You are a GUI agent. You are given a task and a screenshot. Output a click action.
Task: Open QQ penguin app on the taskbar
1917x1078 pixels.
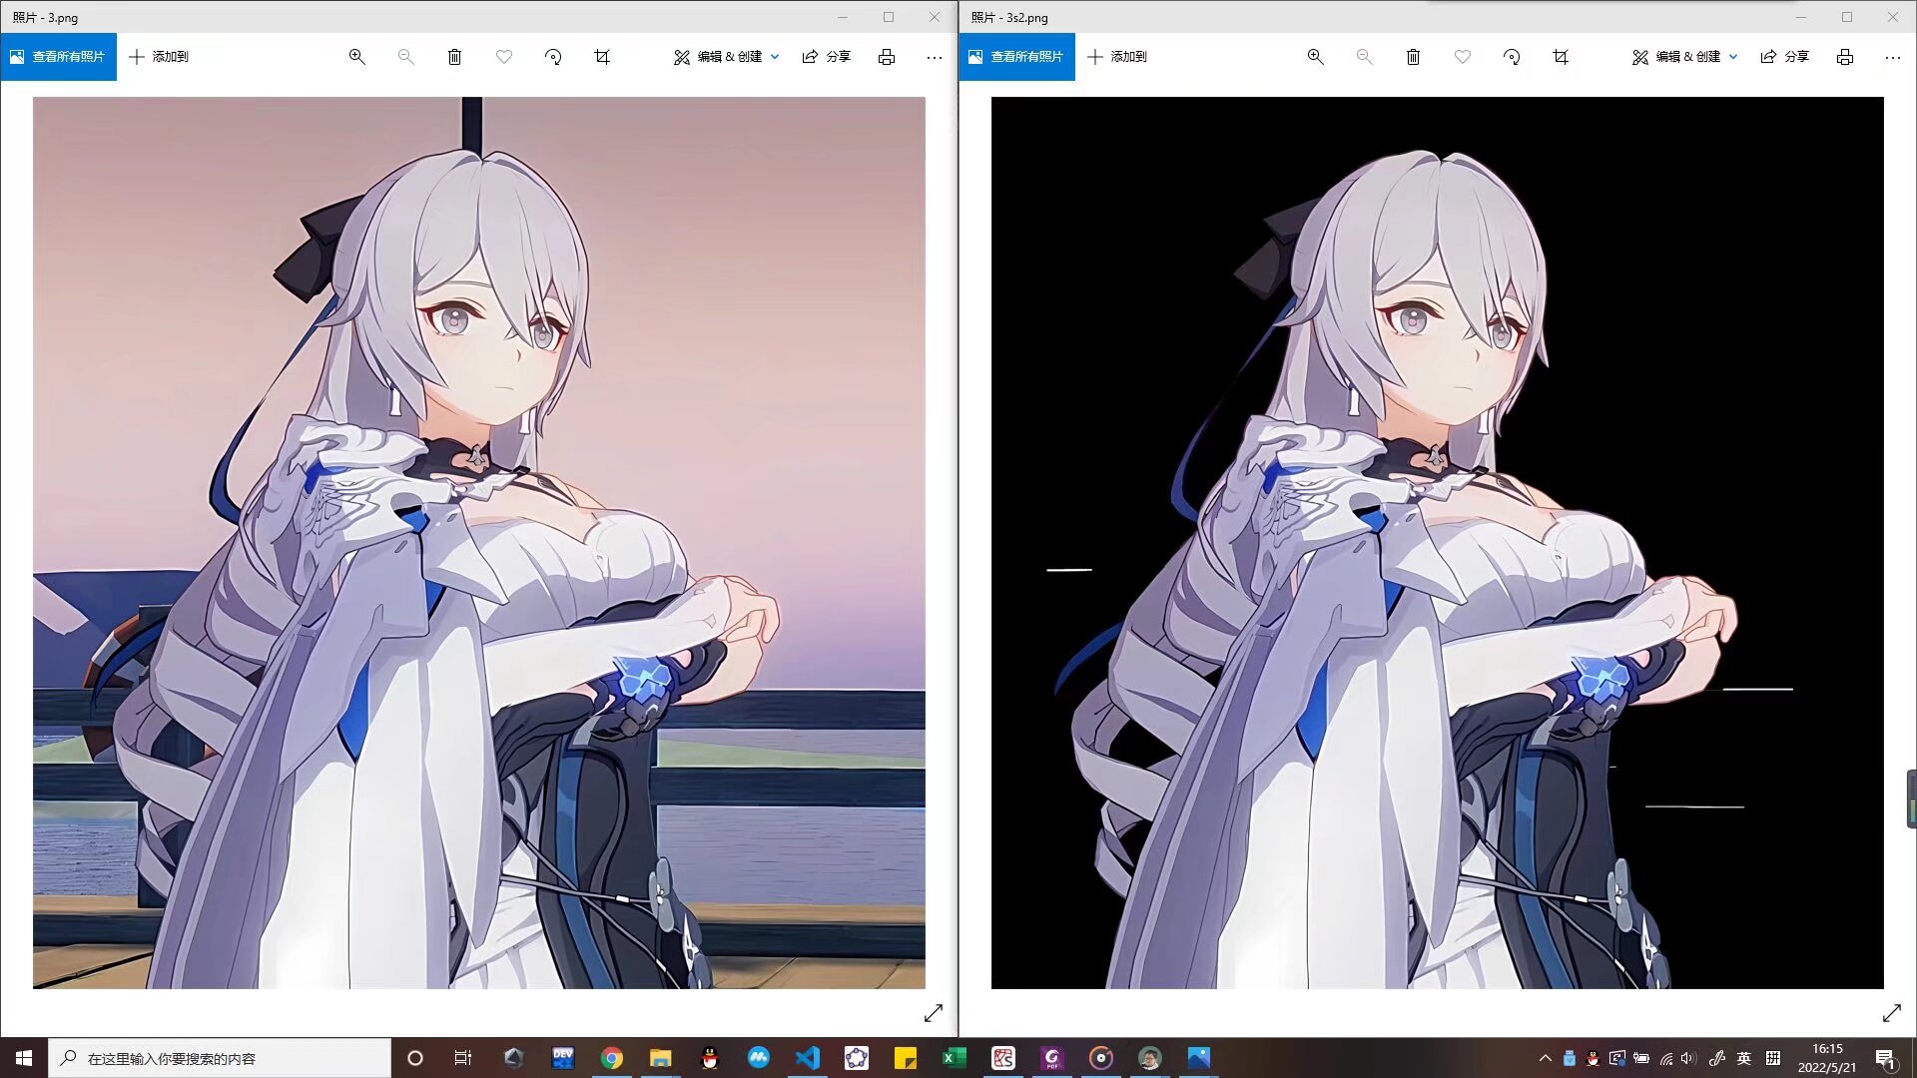tap(710, 1058)
